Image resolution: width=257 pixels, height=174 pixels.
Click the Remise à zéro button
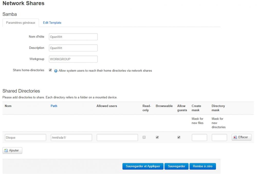click(x=203, y=166)
